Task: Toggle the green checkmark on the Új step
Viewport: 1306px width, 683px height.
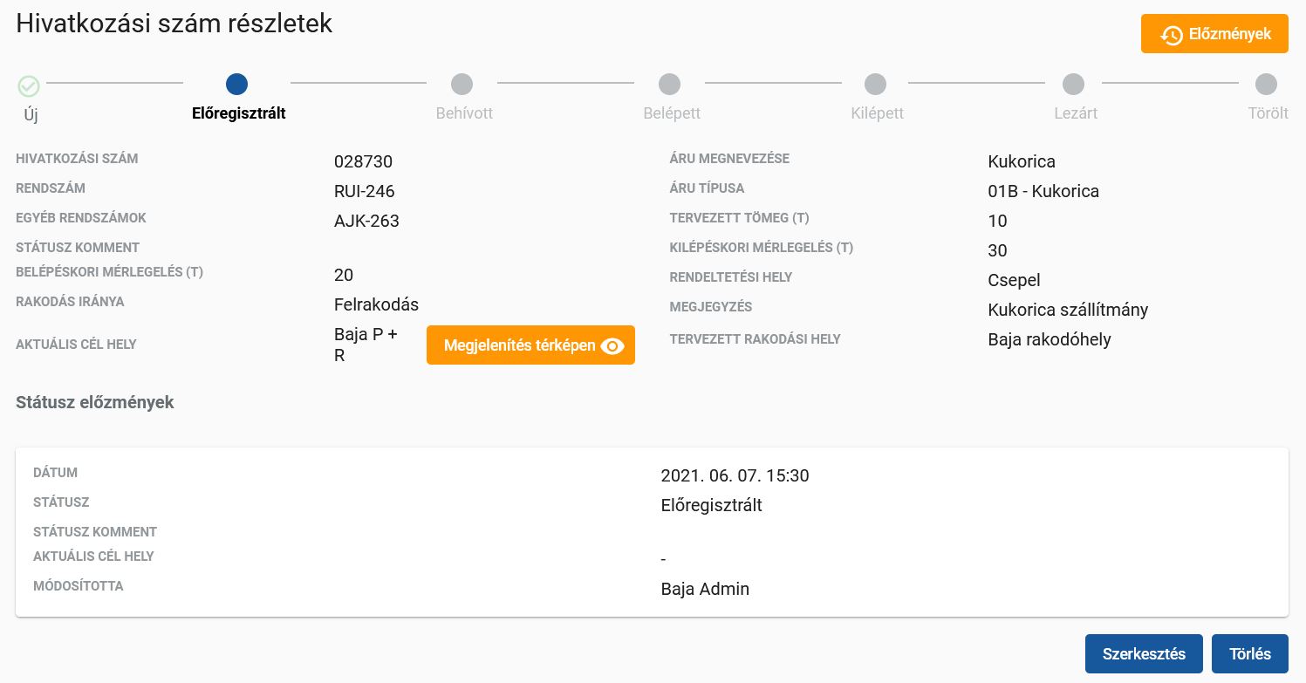Action: click(x=29, y=85)
